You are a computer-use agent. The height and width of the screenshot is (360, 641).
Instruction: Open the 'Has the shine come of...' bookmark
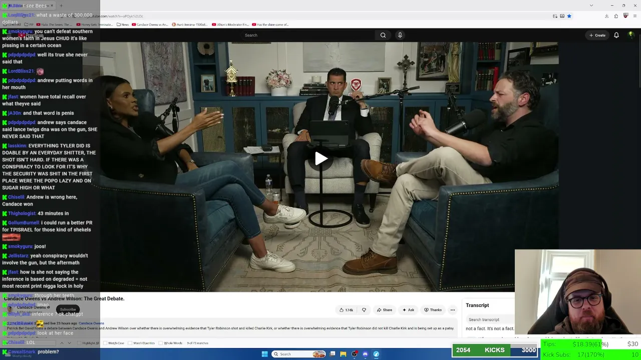coord(270,24)
